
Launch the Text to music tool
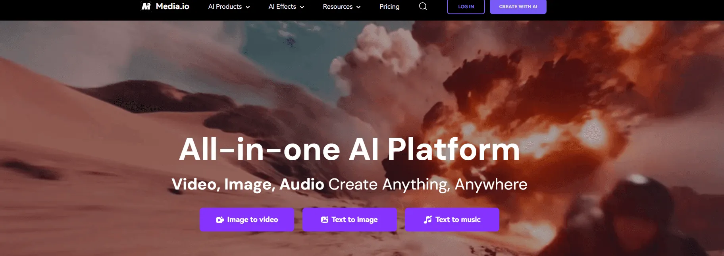(452, 220)
